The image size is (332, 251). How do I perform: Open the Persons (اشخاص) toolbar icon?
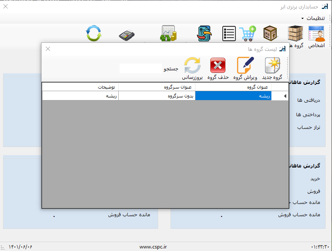pos(316,34)
